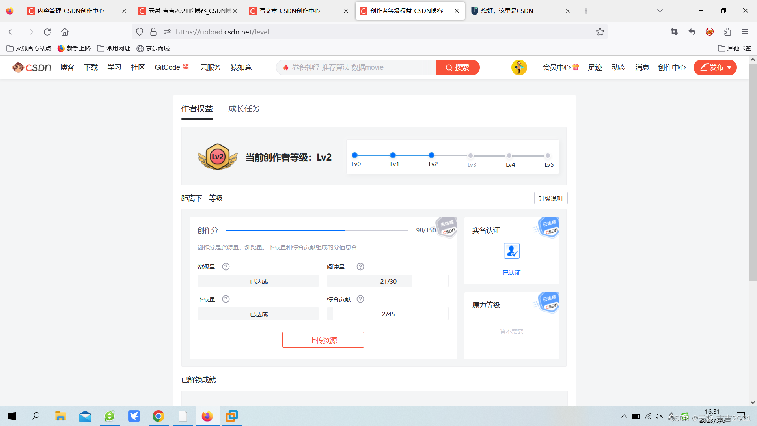This screenshot has width=757, height=426.
Task: Click inside the search input field
Action: (355, 67)
